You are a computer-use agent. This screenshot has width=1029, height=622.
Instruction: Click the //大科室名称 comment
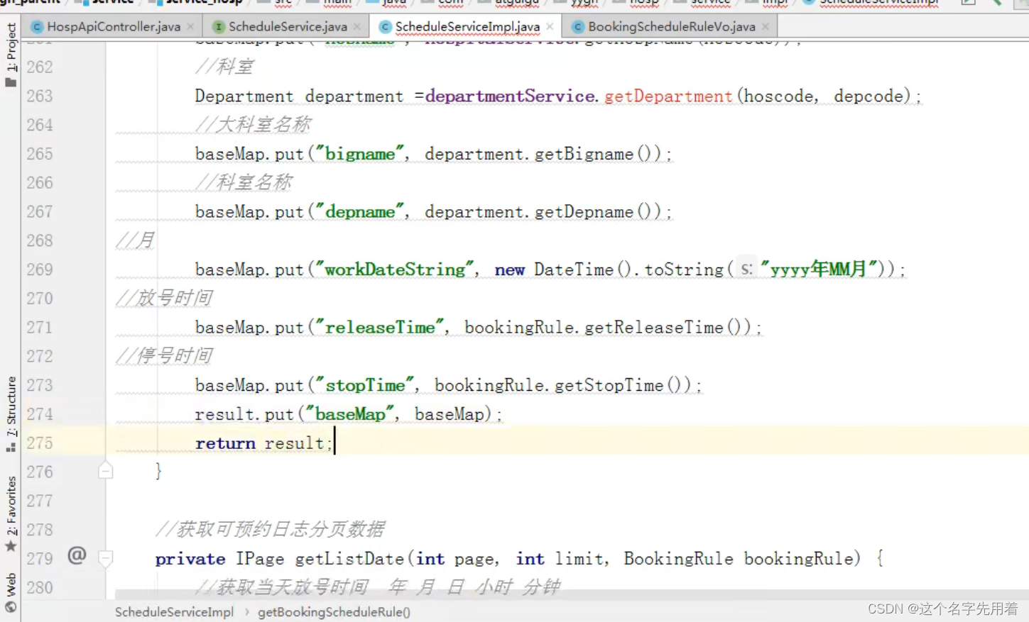(x=253, y=125)
